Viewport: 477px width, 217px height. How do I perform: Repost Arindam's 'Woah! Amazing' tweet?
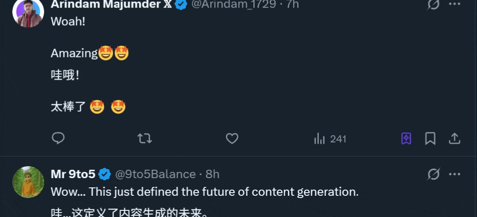tap(145, 139)
